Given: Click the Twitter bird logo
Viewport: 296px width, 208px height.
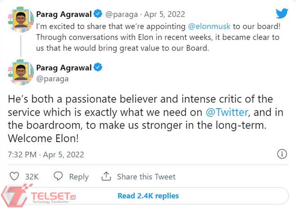Looking at the screenshot, I should coord(282,14).
